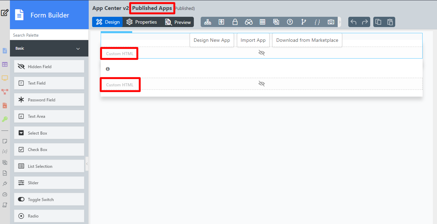Screen dimensions: 437x224
Task: Click the toolbar icon next to the lock
Action: pos(222,22)
